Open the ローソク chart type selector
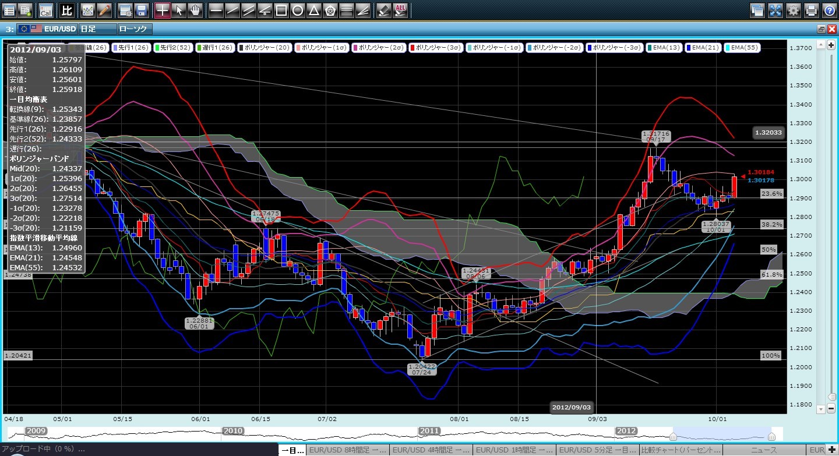This screenshot has width=839, height=456. point(135,29)
